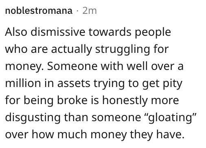
Task: Click the word "honestly" in the comment
Action: 125,100
